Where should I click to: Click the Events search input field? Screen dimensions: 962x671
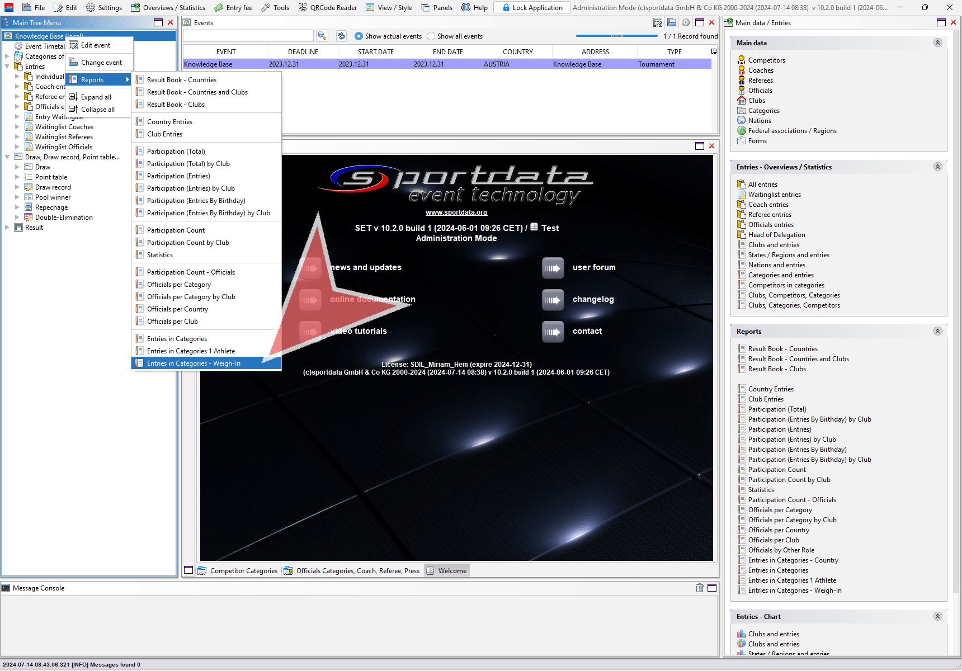click(x=248, y=36)
